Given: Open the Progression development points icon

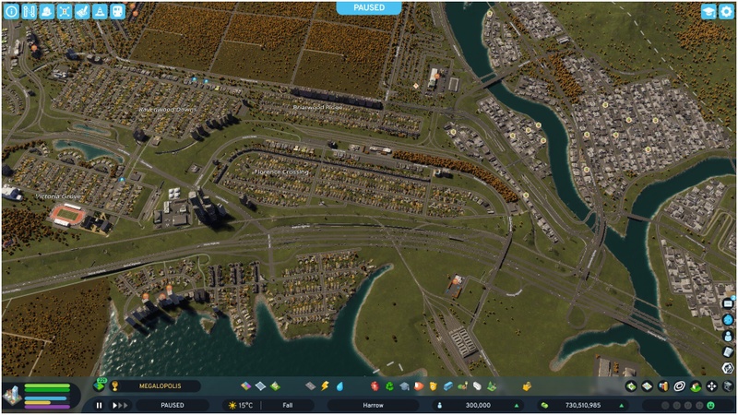Looking at the screenshot, I should click(x=100, y=385).
